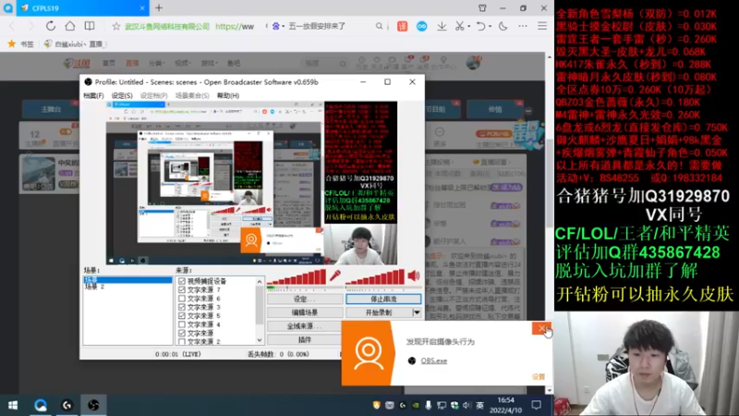
Task: Enable 文字来源 4 source
Action: tap(182, 324)
